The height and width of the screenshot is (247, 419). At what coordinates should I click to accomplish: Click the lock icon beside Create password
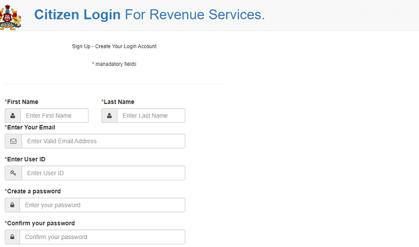(x=12, y=205)
